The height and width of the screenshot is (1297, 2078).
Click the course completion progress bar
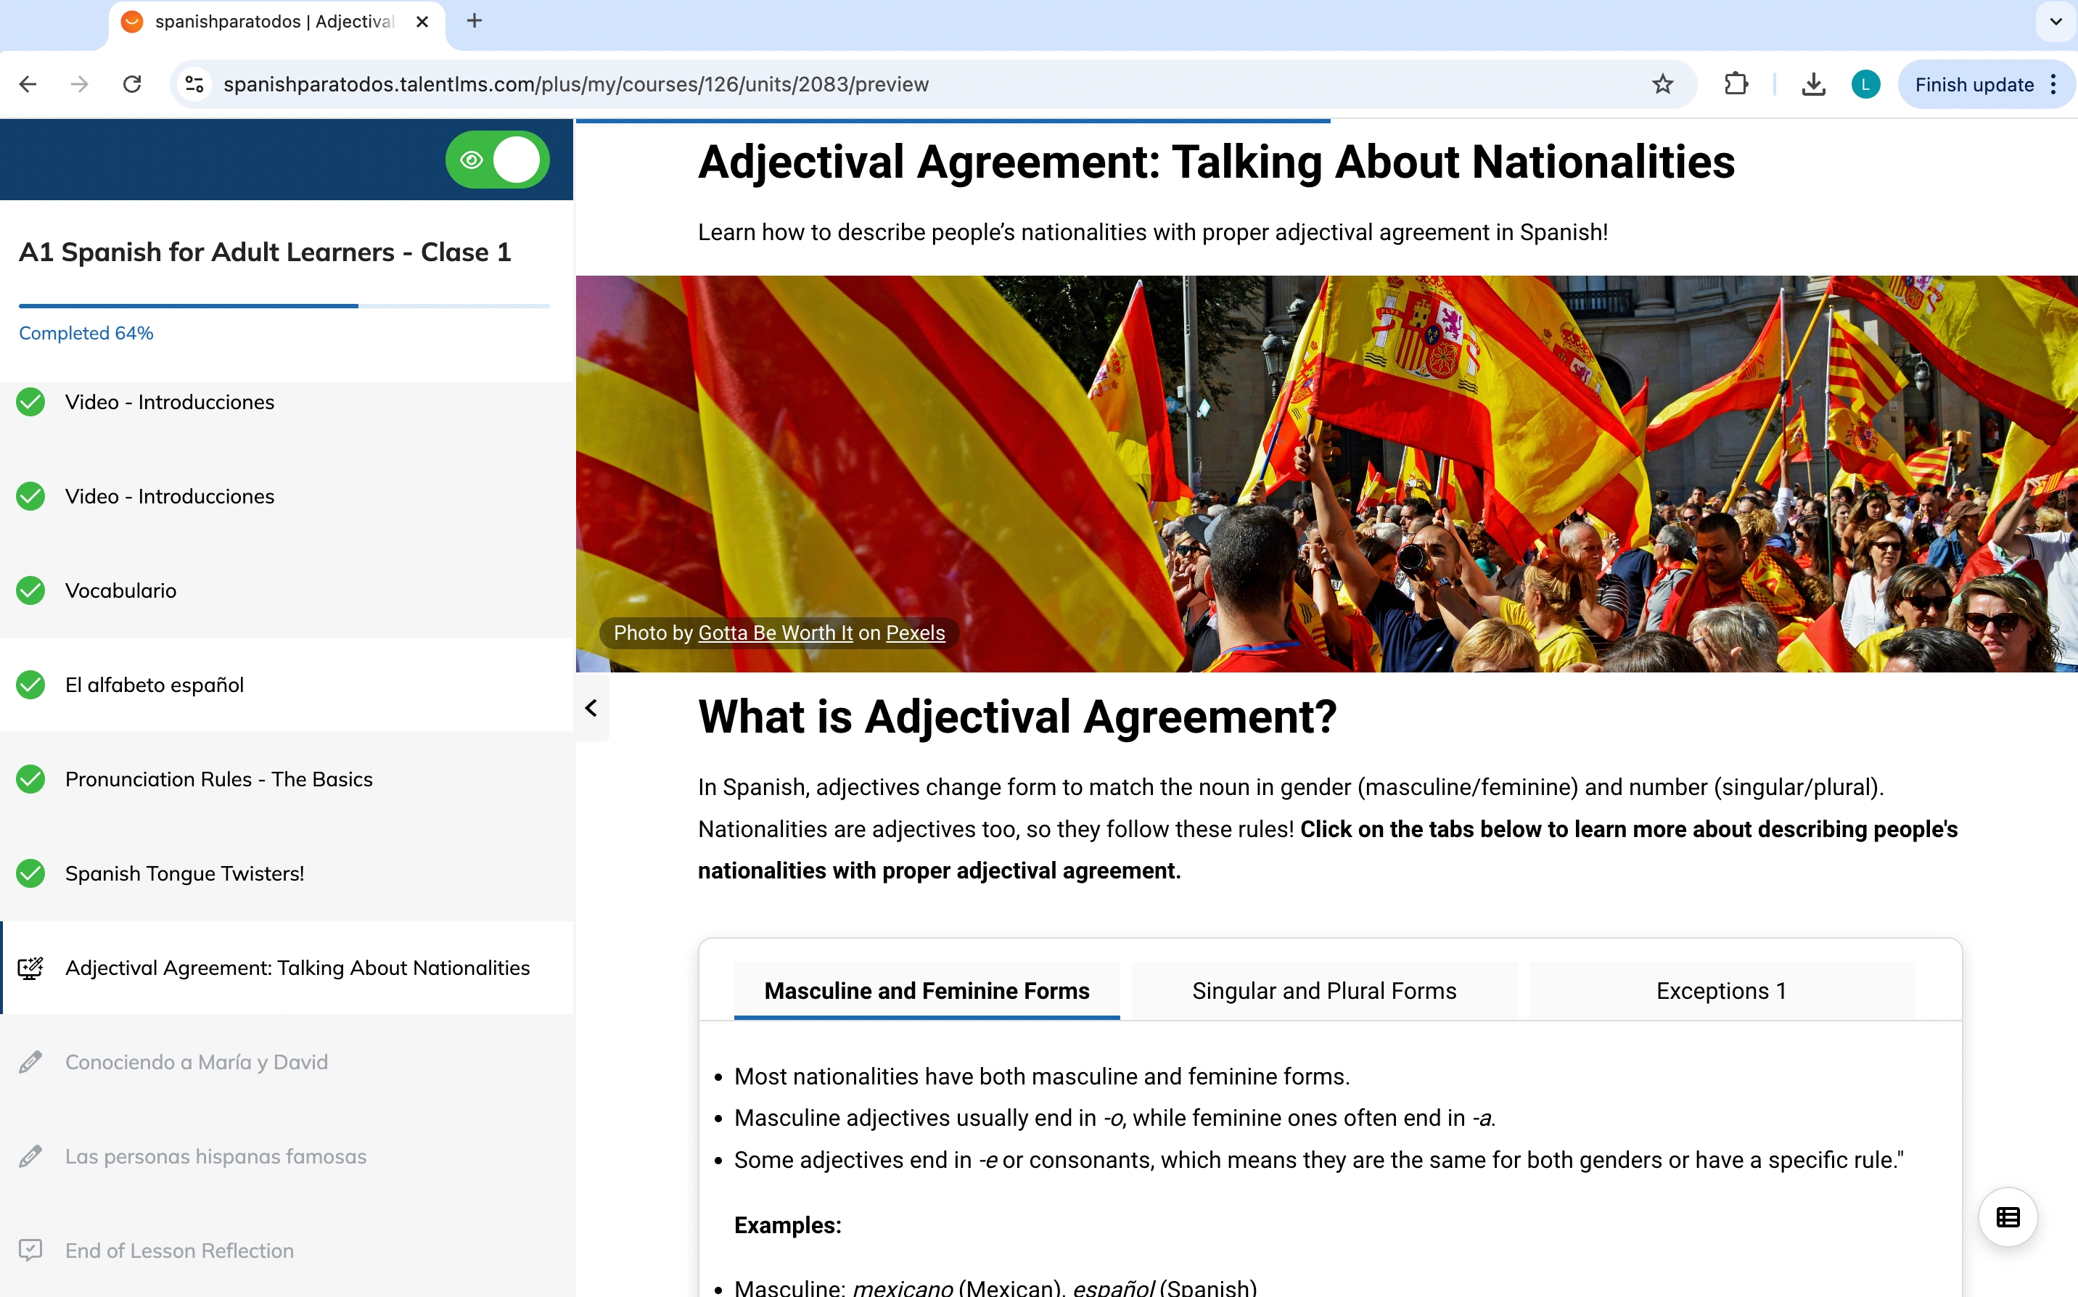pyautogui.click(x=284, y=305)
